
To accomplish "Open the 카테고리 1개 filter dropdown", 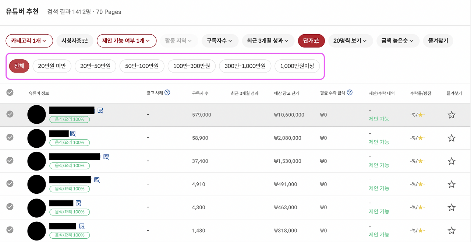I will coord(29,41).
